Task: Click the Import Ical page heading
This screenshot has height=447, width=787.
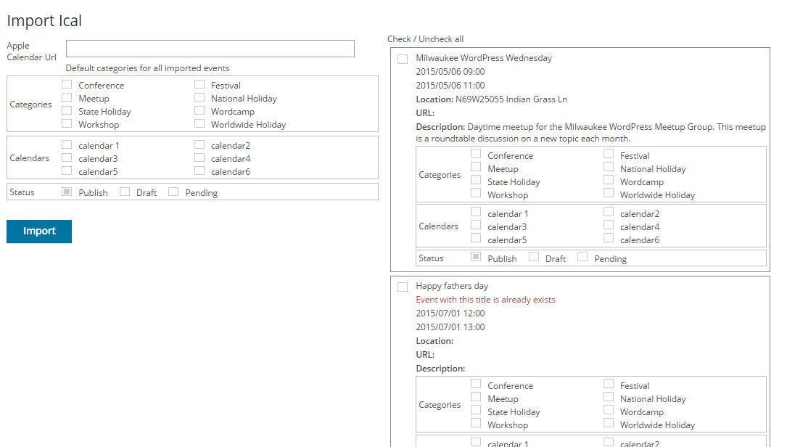Action: (x=44, y=21)
